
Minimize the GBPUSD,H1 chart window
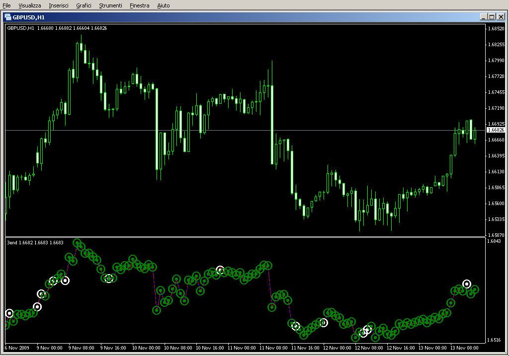483,17
